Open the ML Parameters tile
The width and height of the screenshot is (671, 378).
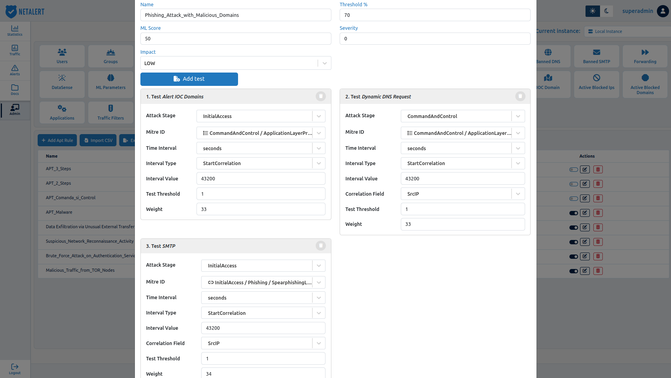tap(111, 84)
